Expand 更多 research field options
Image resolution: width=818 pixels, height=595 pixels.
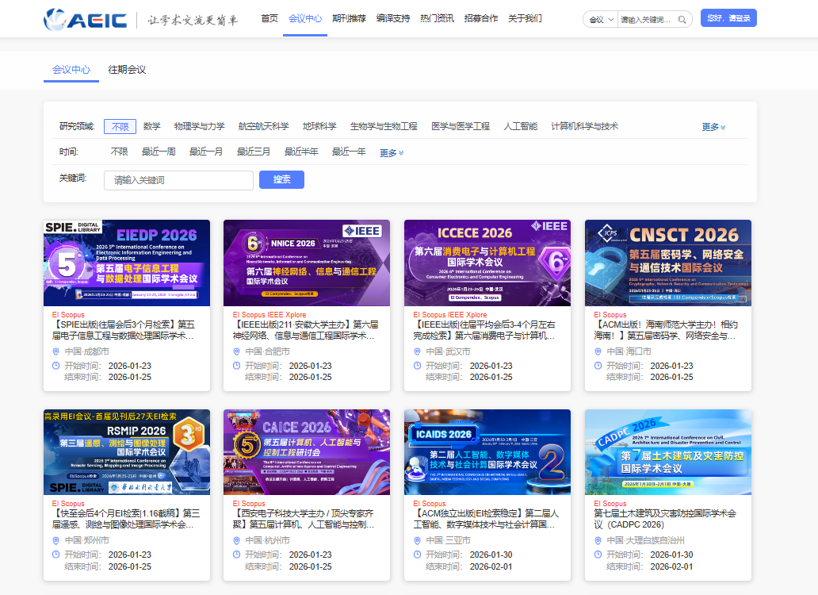pyautogui.click(x=713, y=127)
